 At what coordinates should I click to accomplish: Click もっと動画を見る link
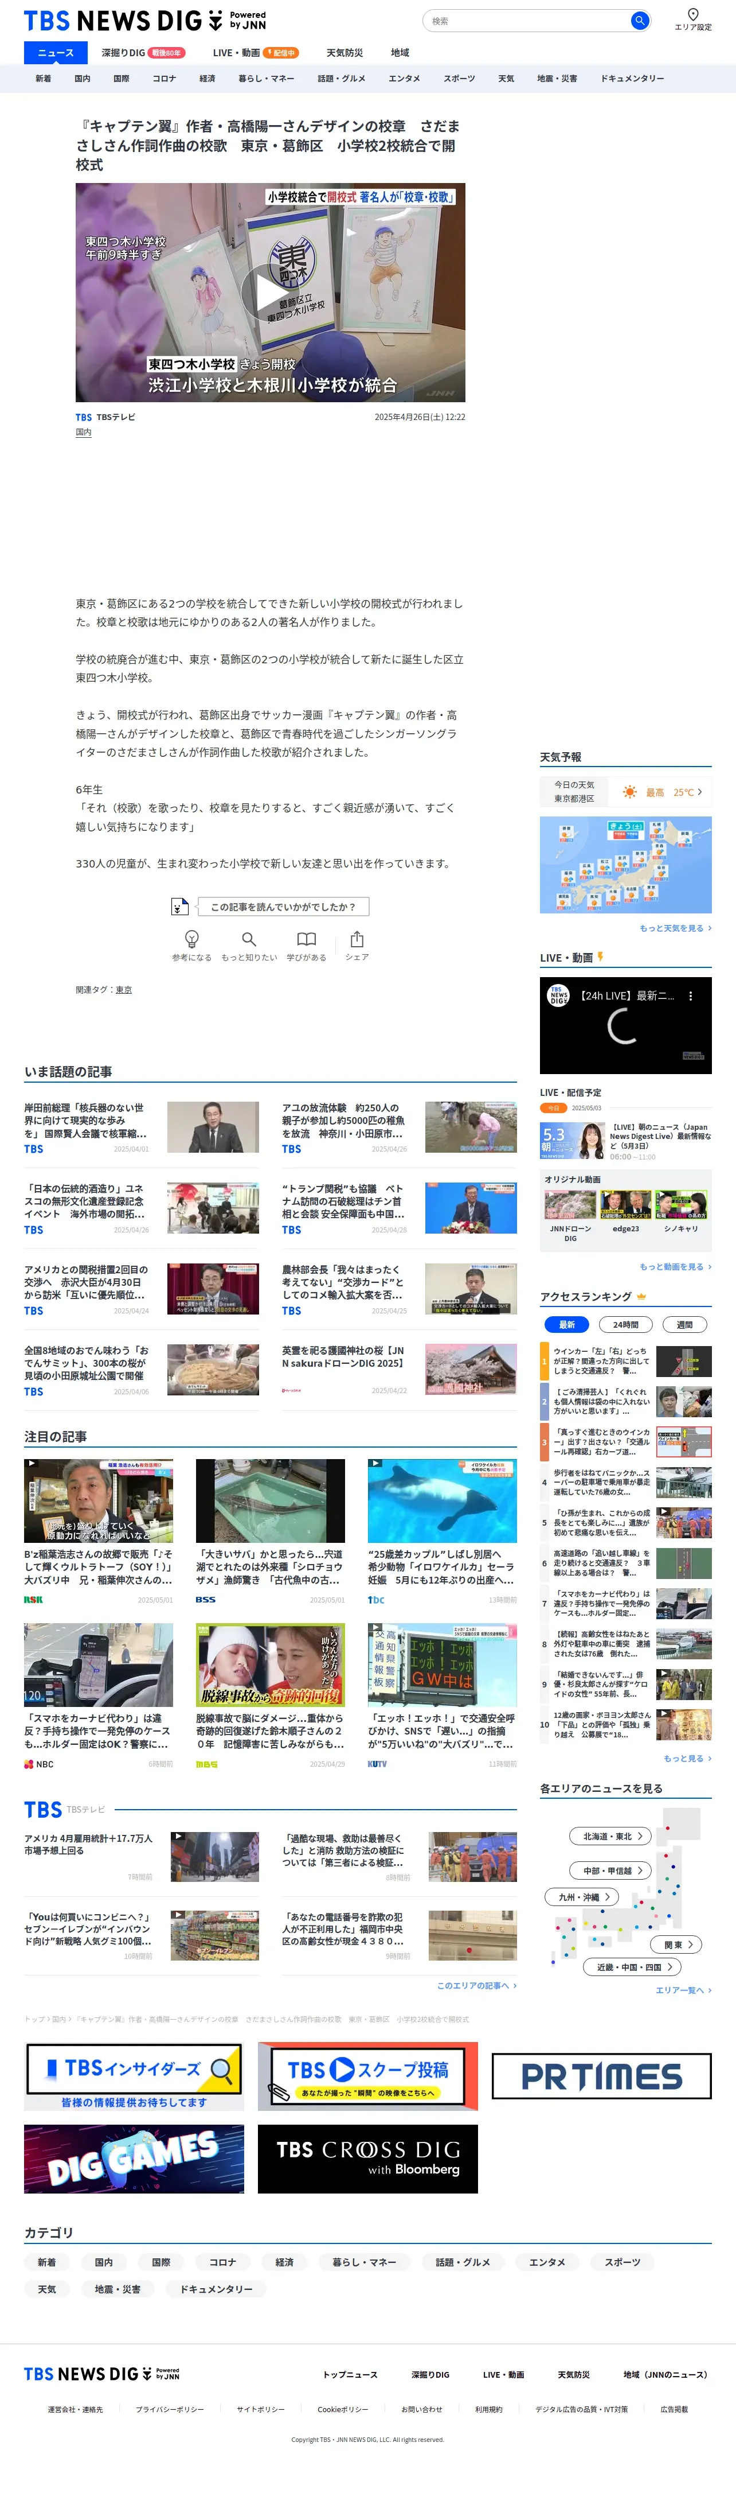[675, 1267]
